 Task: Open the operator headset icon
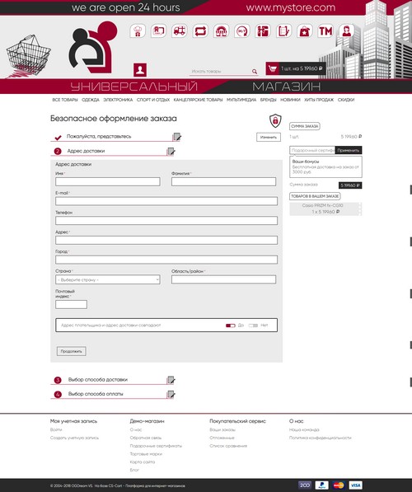coord(346,31)
